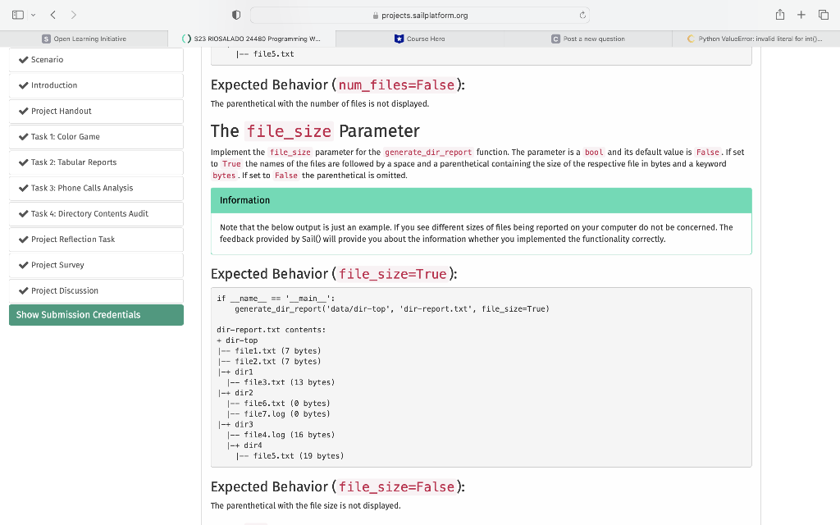This screenshot has height=525, width=840.
Task: Go back to the previous page
Action: 53,15
